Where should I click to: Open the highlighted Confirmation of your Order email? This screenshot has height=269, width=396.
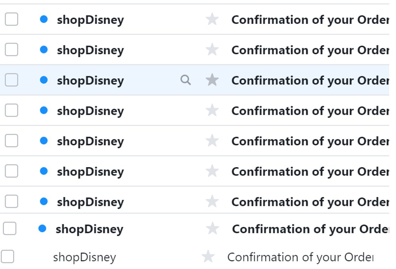(310, 81)
